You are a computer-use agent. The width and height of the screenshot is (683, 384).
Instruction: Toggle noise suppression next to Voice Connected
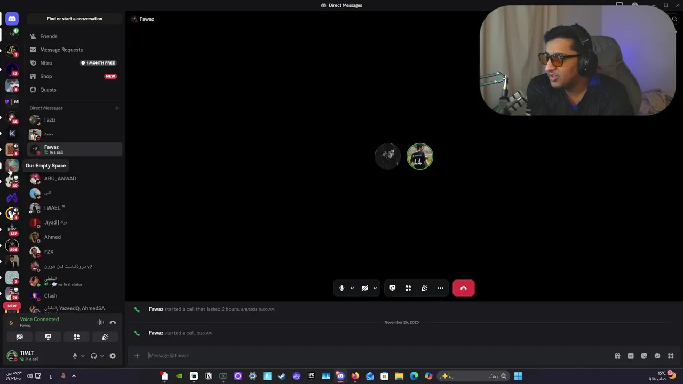coord(100,322)
